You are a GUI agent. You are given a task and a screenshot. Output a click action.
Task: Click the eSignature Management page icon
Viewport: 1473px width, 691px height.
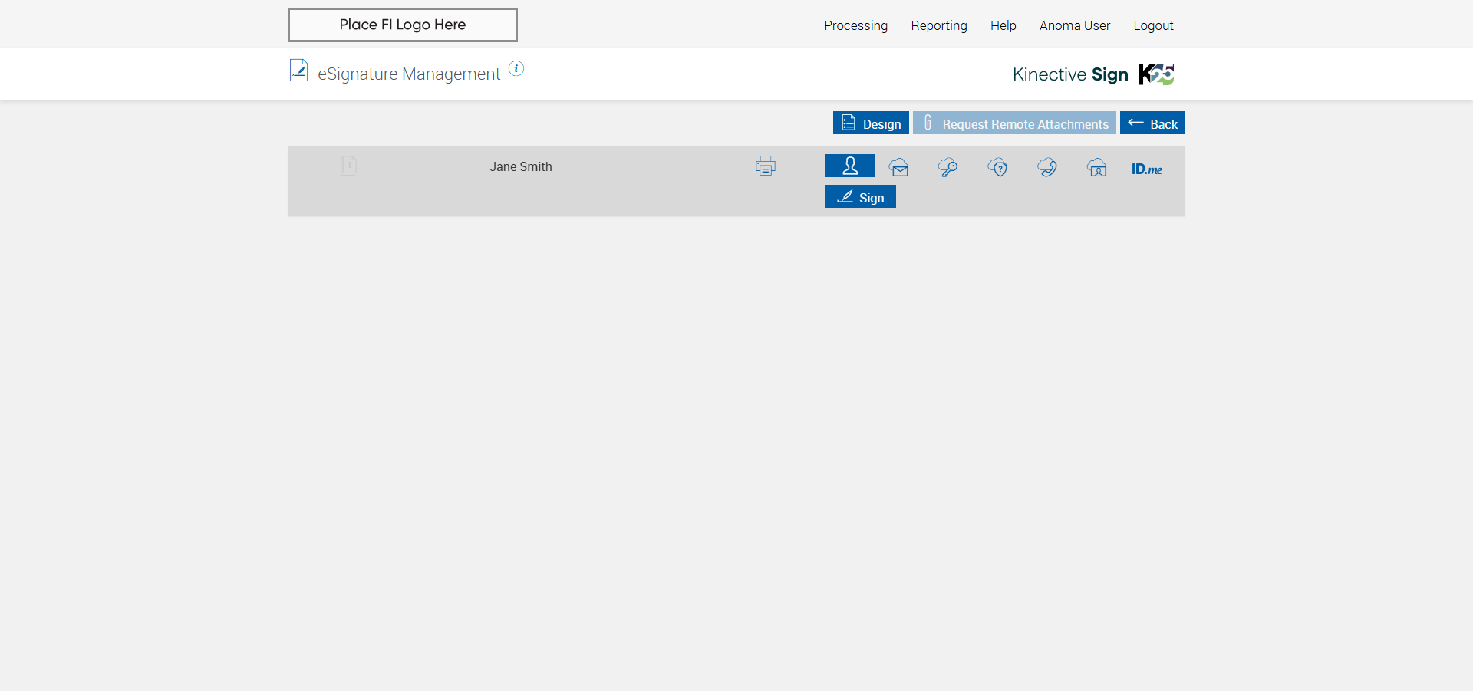coord(298,71)
